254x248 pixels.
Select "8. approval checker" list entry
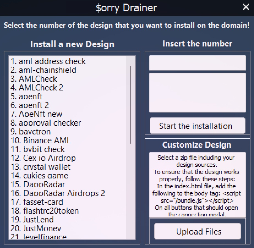coord(46,123)
